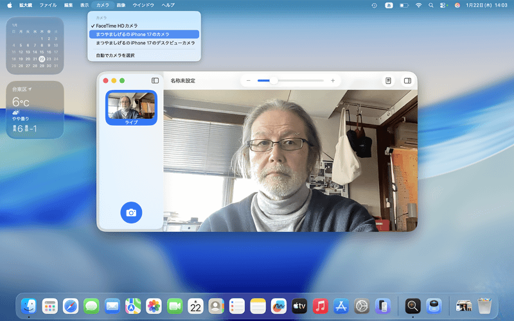
Task: Open iPhone Mirroring app in Dock
Action: pos(382,306)
